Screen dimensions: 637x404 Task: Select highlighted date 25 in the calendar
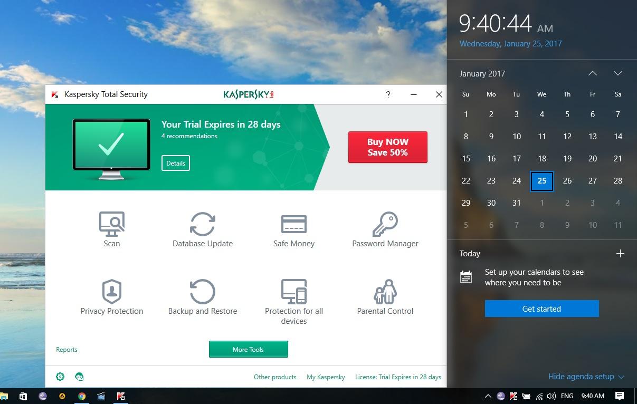[542, 181]
